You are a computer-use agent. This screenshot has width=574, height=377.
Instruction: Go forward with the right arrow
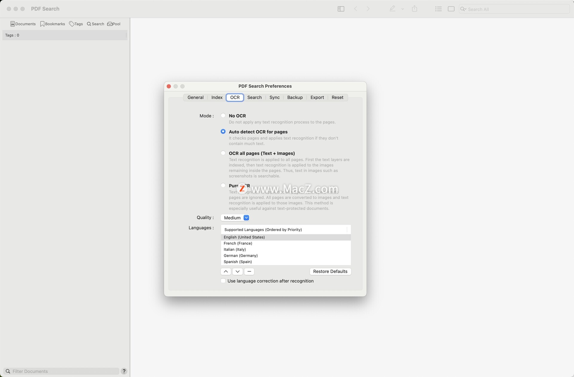click(368, 9)
